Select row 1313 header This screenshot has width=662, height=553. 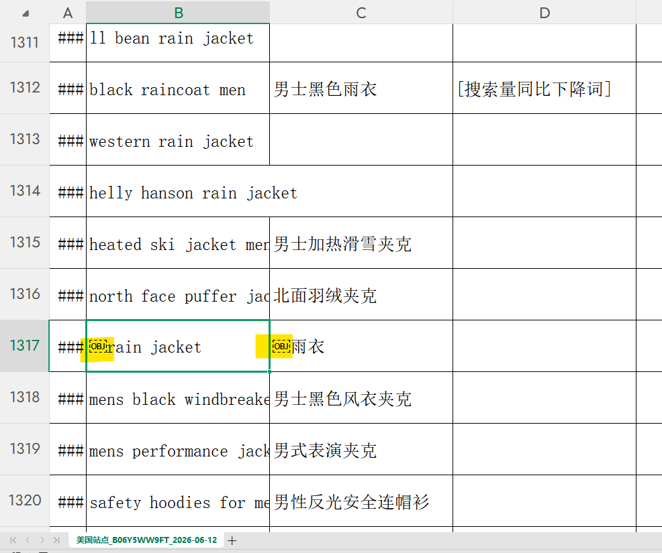point(24,139)
